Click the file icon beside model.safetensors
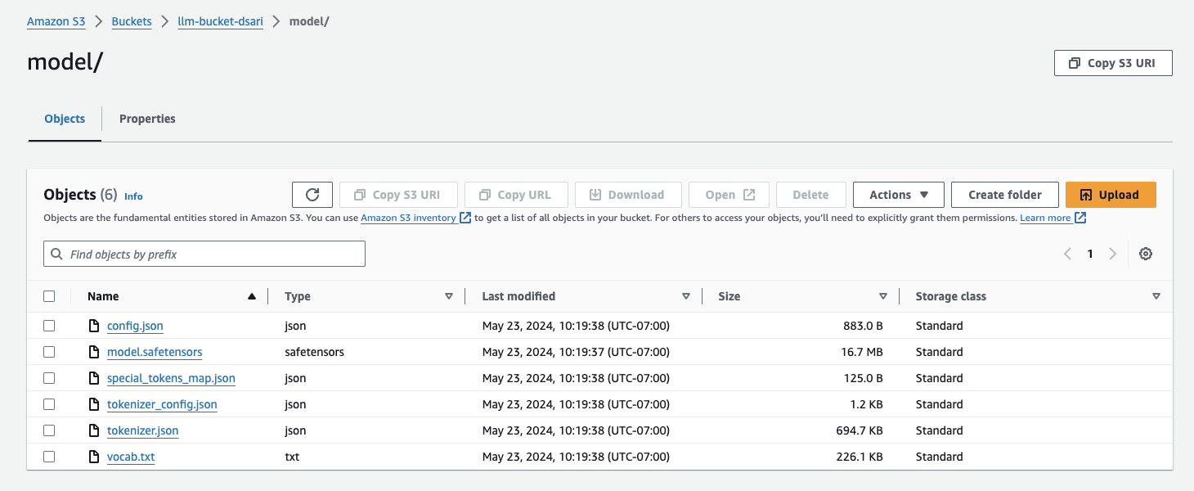Viewport: 1194px width, 491px height. click(94, 352)
